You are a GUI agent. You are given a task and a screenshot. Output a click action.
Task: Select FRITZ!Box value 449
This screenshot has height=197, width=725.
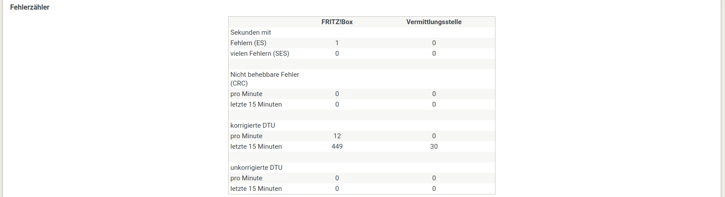pyautogui.click(x=337, y=147)
